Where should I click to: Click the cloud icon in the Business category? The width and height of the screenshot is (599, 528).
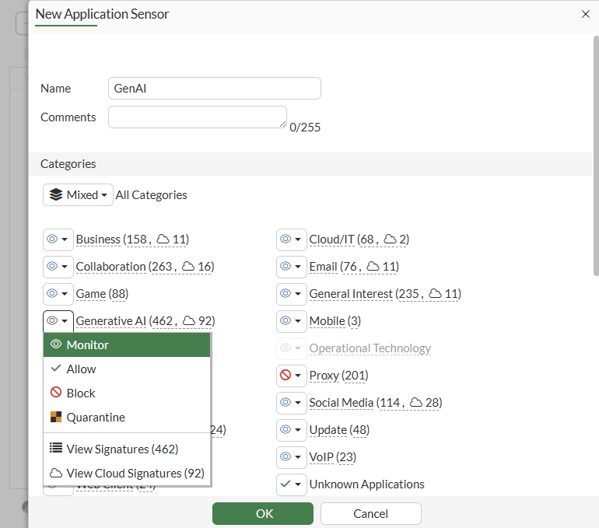click(163, 240)
